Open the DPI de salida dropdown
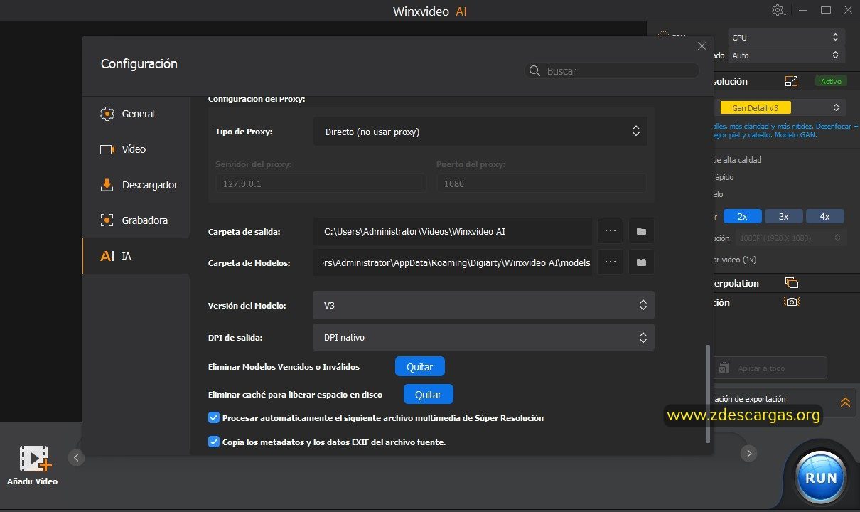Screen dimensions: 860x512 click(x=483, y=337)
